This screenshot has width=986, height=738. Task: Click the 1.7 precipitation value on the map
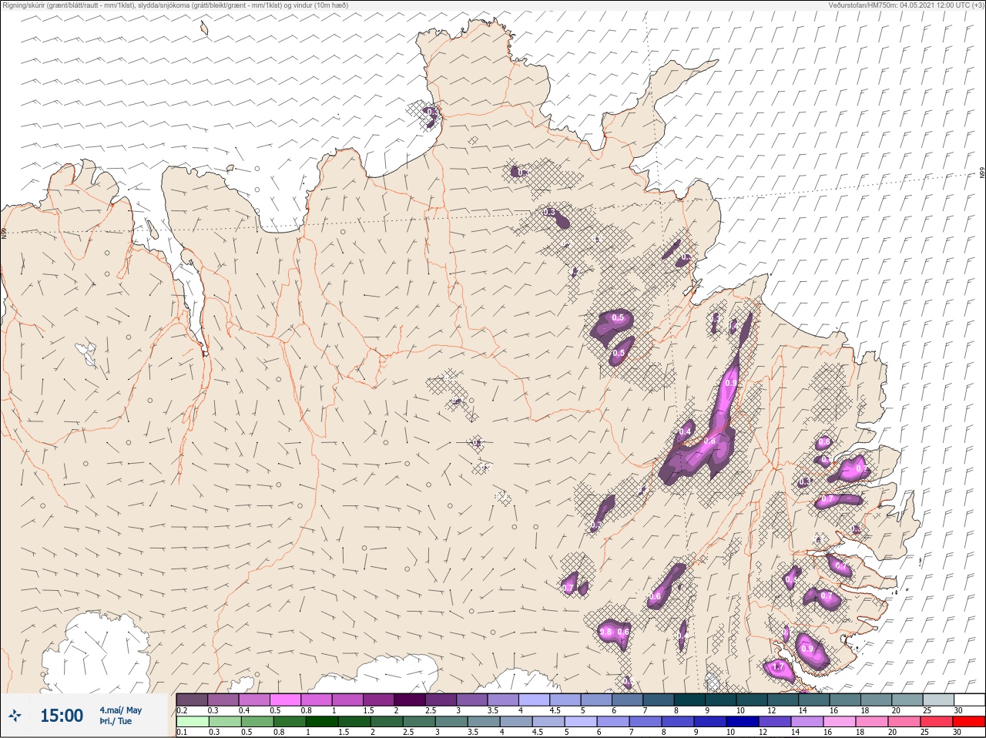(778, 667)
